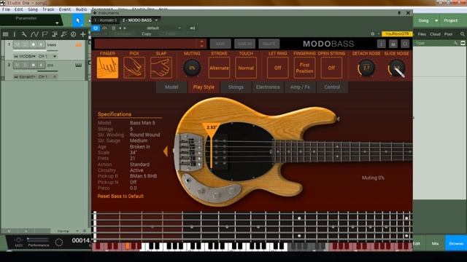Click the Browse button at bottom right
The height and width of the screenshot is (262, 467).
(x=456, y=243)
